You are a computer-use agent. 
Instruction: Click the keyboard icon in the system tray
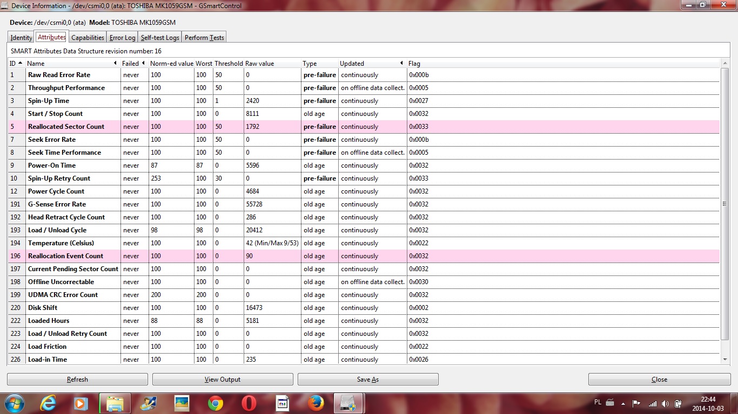coord(609,403)
